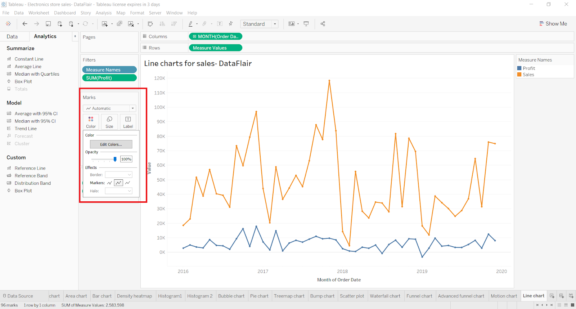The width and height of the screenshot is (576, 309).
Task: Click the Measure Names filter pill
Action: click(109, 70)
